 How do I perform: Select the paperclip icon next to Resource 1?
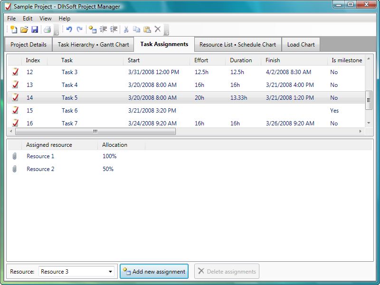click(x=14, y=156)
